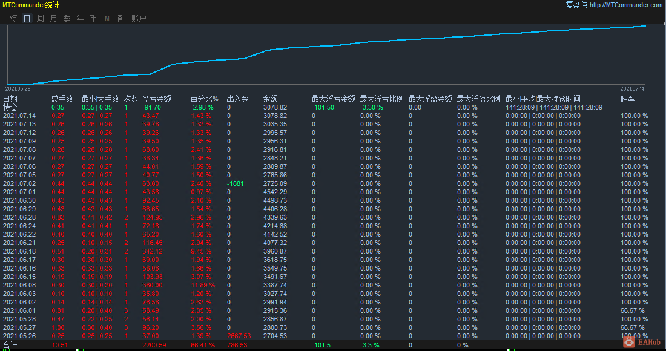Click the balance value 4542.29
666x351 pixels.
275,192
